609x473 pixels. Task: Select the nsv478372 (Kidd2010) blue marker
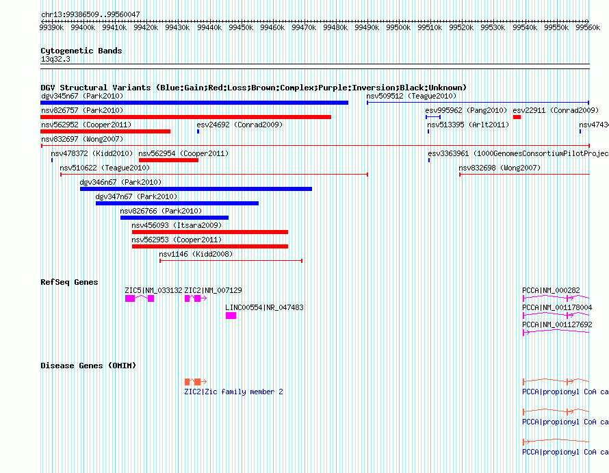[52, 160]
